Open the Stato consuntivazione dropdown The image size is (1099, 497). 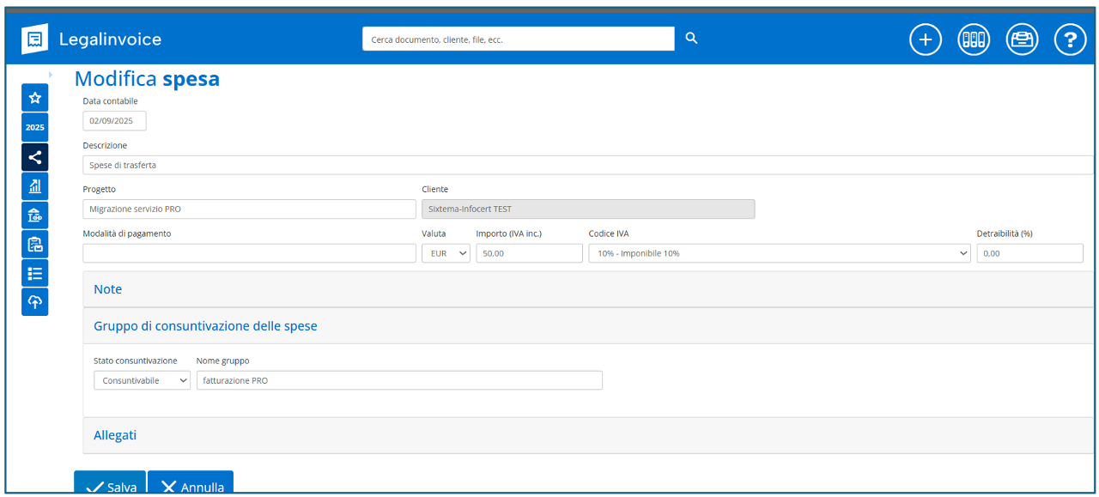(142, 380)
